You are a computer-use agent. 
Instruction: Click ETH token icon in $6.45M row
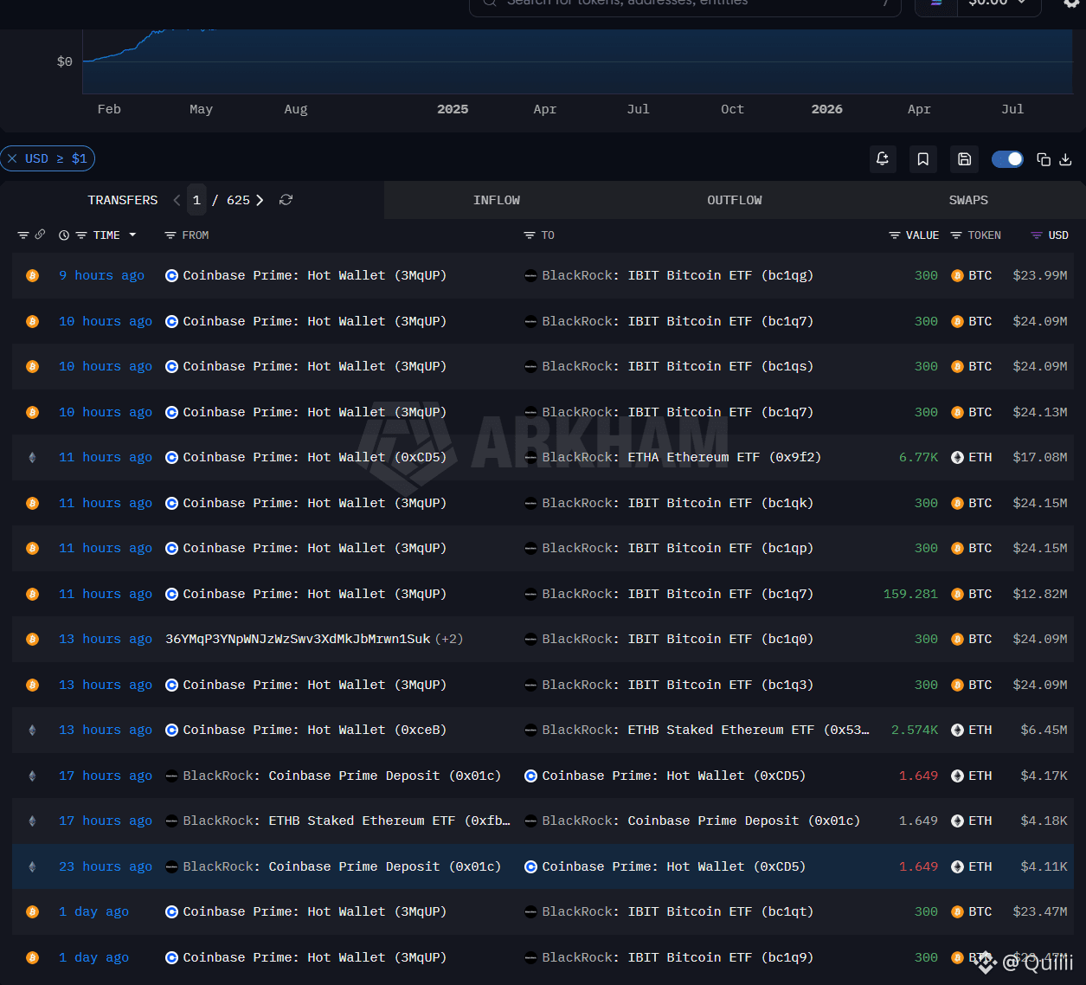[x=957, y=730]
